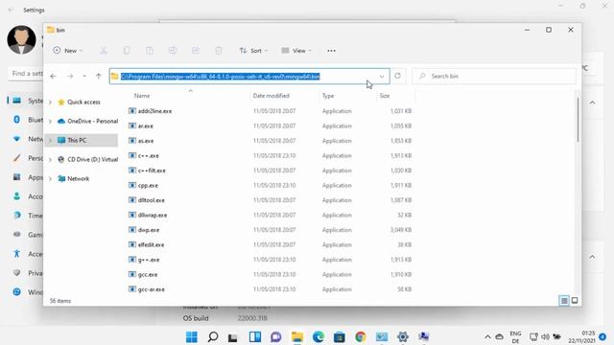
Task: Open Chat app on taskbar
Action: [x=276, y=336]
